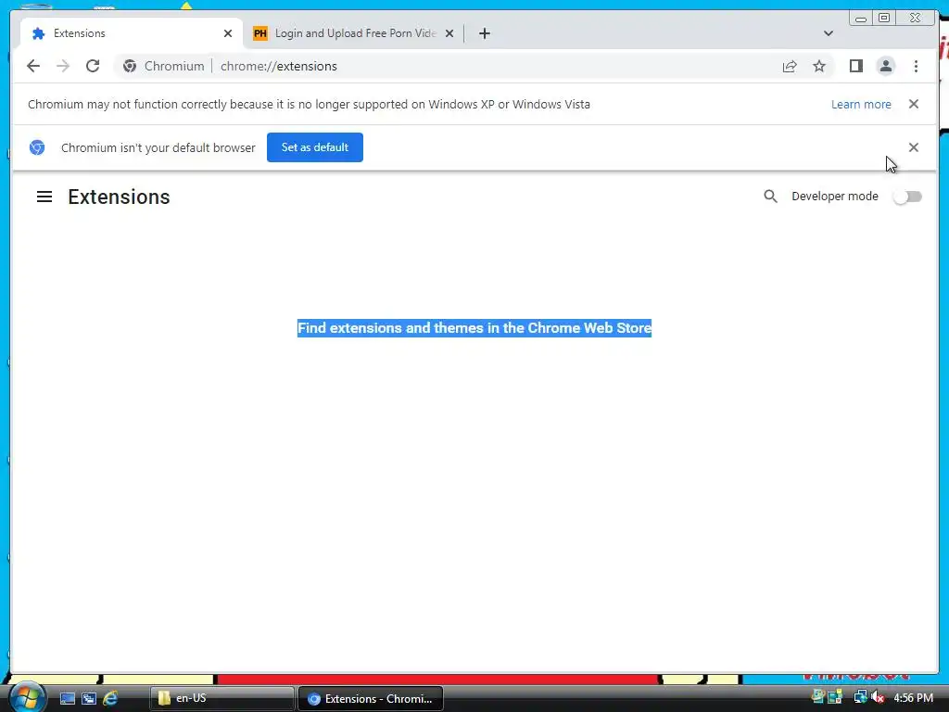
Task: Restore down the Chromium window
Action: (884, 18)
